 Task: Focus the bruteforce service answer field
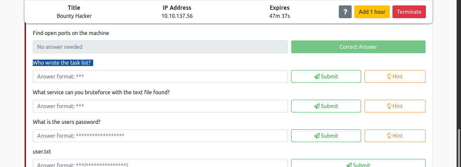160,106
